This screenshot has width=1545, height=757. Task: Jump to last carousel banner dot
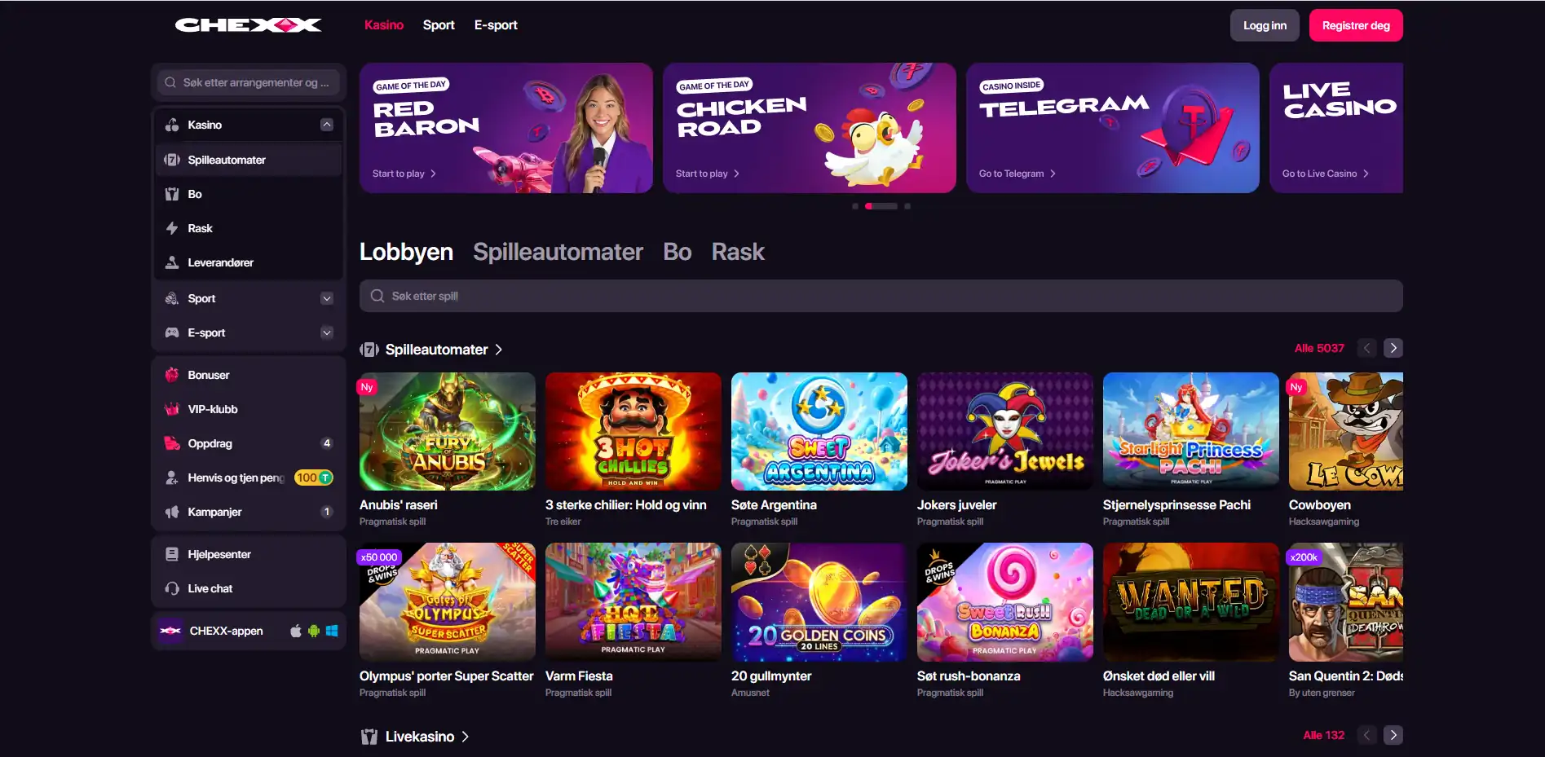[x=907, y=206]
